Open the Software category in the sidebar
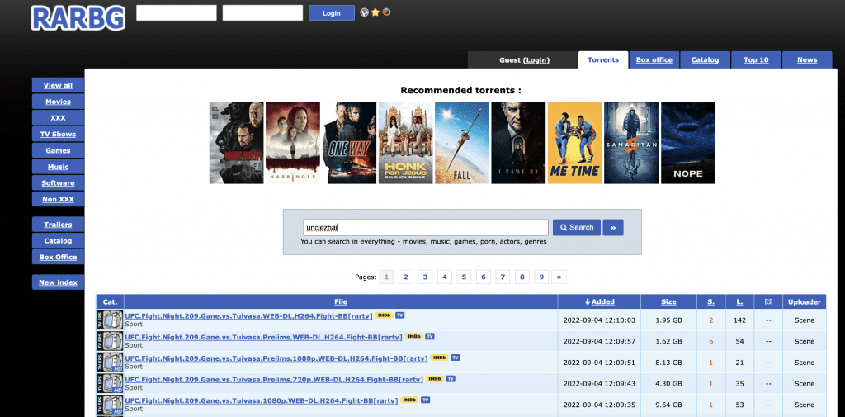 pyautogui.click(x=58, y=182)
